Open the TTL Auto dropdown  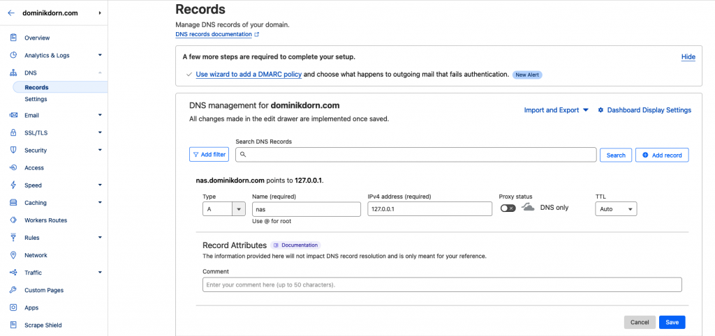pyautogui.click(x=615, y=208)
